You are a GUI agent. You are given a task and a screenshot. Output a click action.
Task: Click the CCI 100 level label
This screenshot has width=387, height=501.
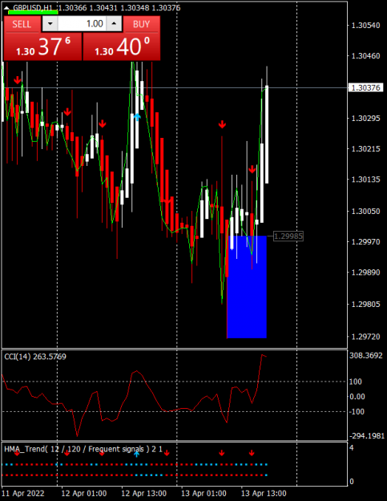pos(356,382)
